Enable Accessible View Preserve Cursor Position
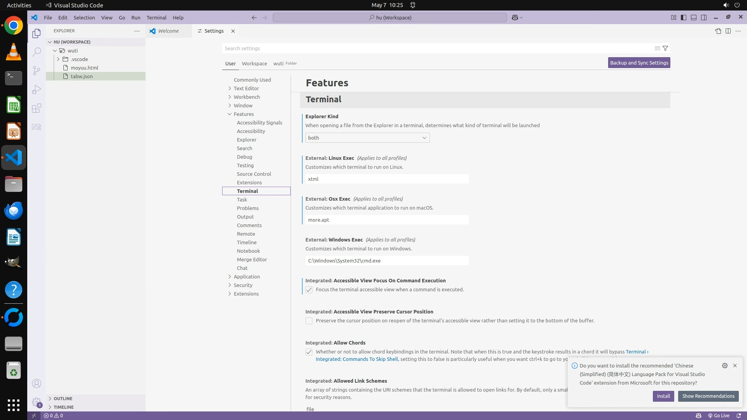747x420 pixels. 309,321
